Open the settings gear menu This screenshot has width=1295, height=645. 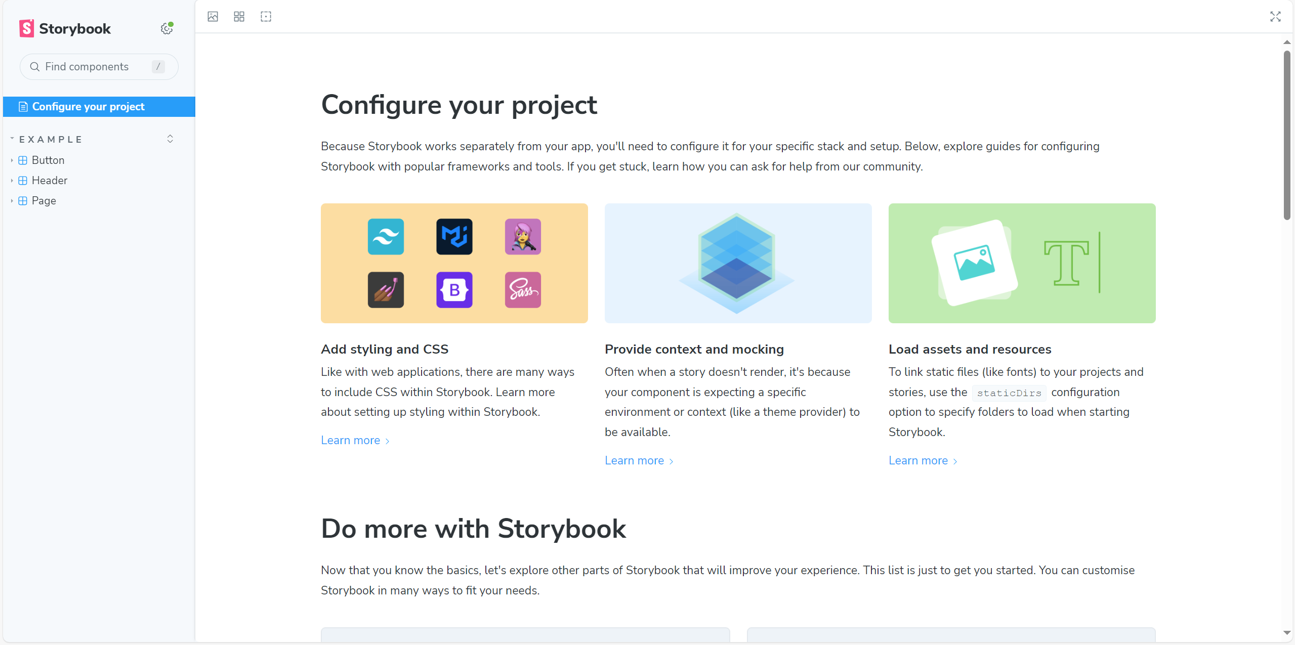tap(166, 29)
